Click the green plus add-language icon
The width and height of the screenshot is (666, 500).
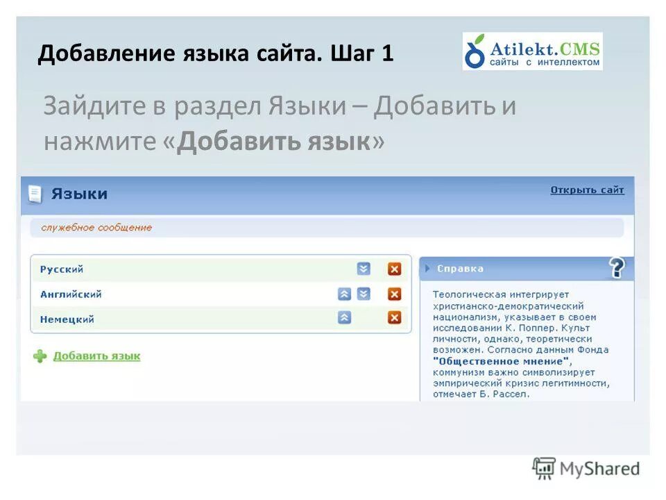(x=40, y=356)
